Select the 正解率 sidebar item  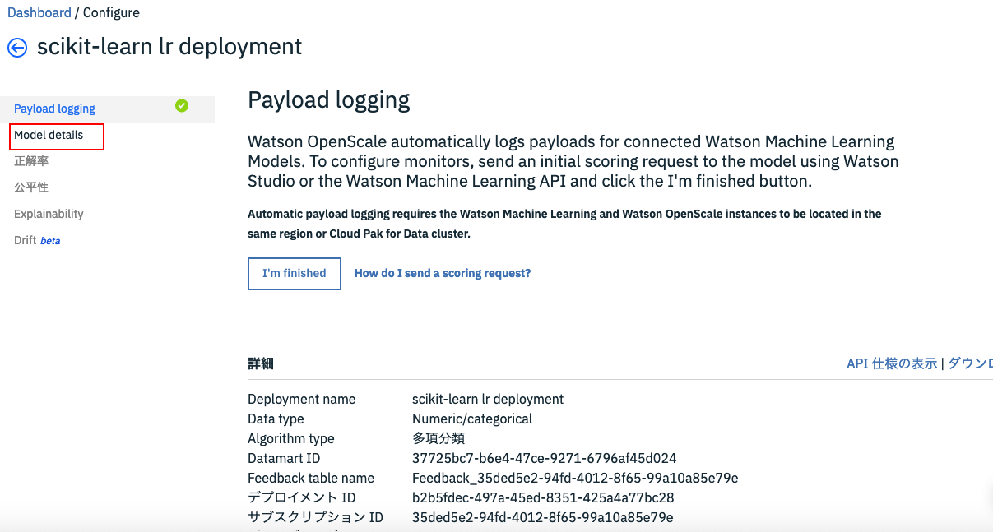[x=31, y=161]
